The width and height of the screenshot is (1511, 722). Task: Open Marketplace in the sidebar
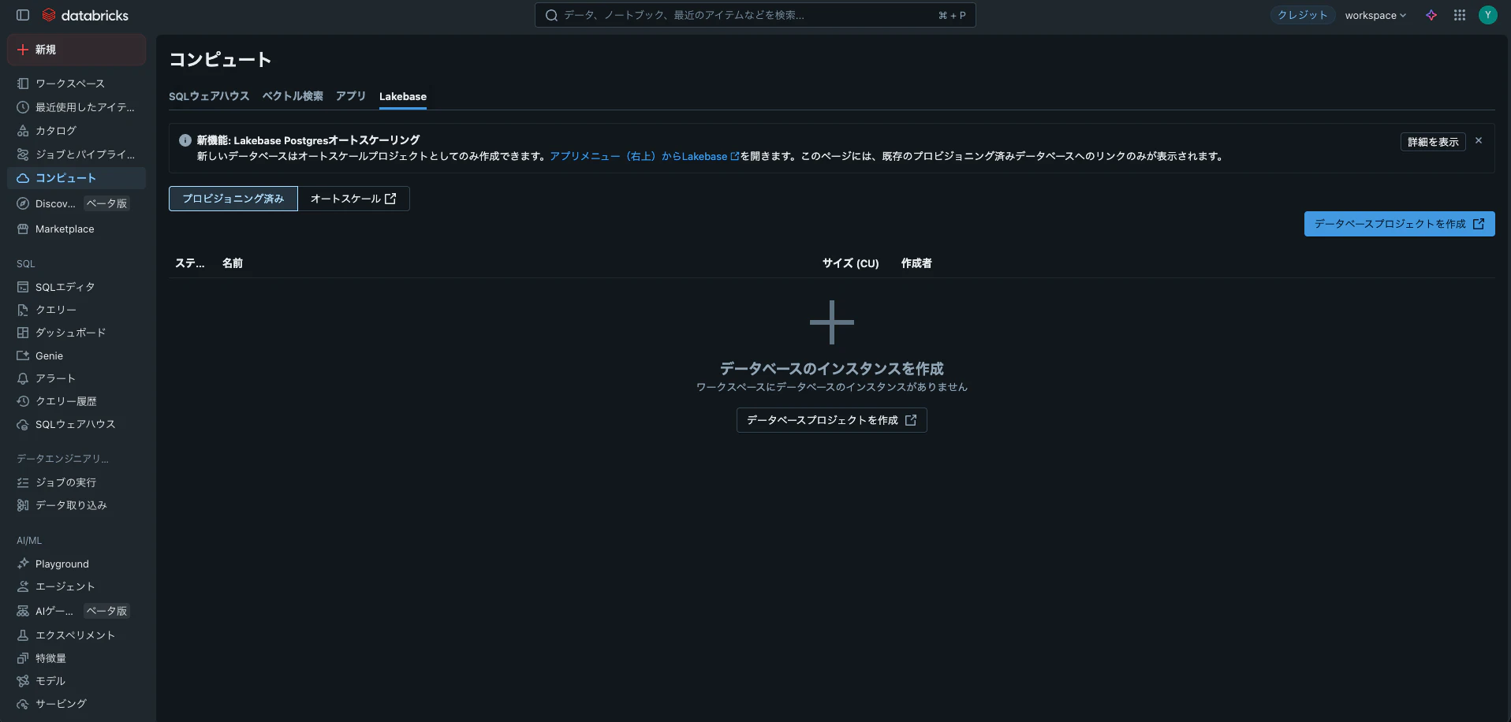click(x=76, y=229)
